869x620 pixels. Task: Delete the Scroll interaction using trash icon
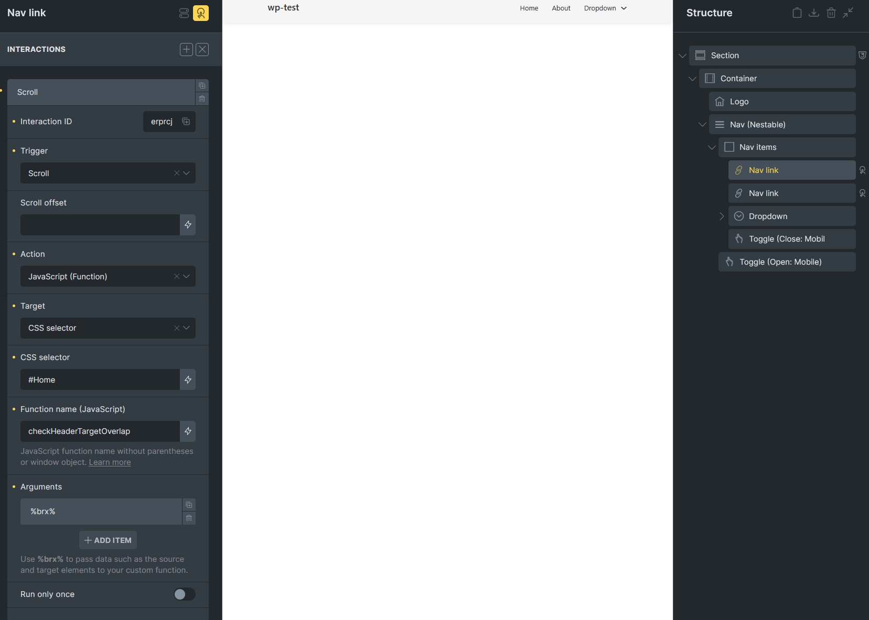pyautogui.click(x=202, y=99)
